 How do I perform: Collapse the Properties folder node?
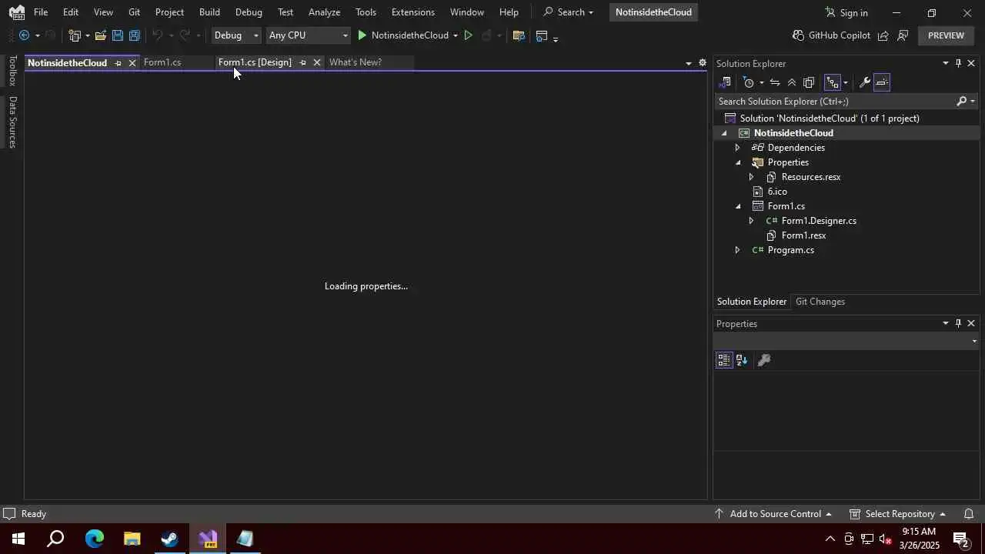click(x=737, y=162)
